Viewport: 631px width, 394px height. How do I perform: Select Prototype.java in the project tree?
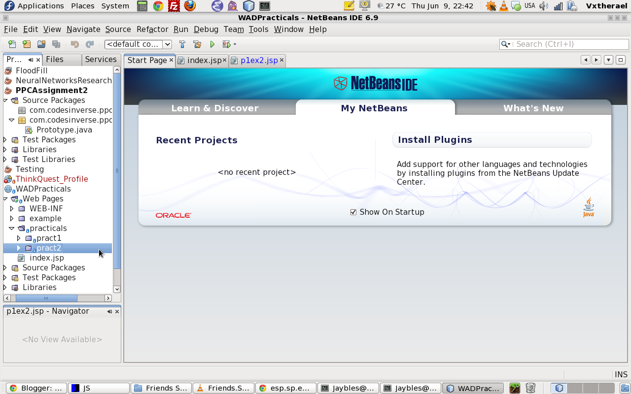click(x=64, y=130)
